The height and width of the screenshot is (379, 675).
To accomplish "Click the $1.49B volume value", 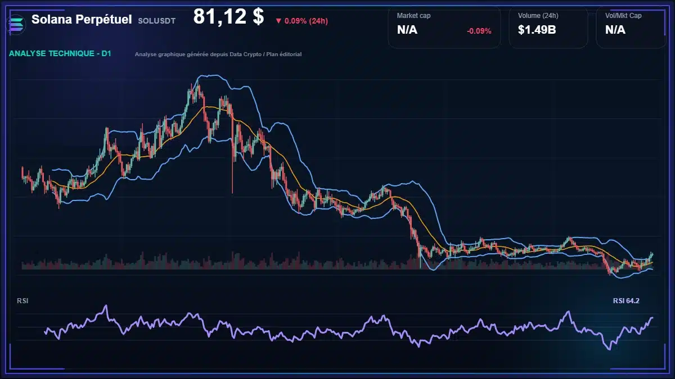I will (537, 30).
